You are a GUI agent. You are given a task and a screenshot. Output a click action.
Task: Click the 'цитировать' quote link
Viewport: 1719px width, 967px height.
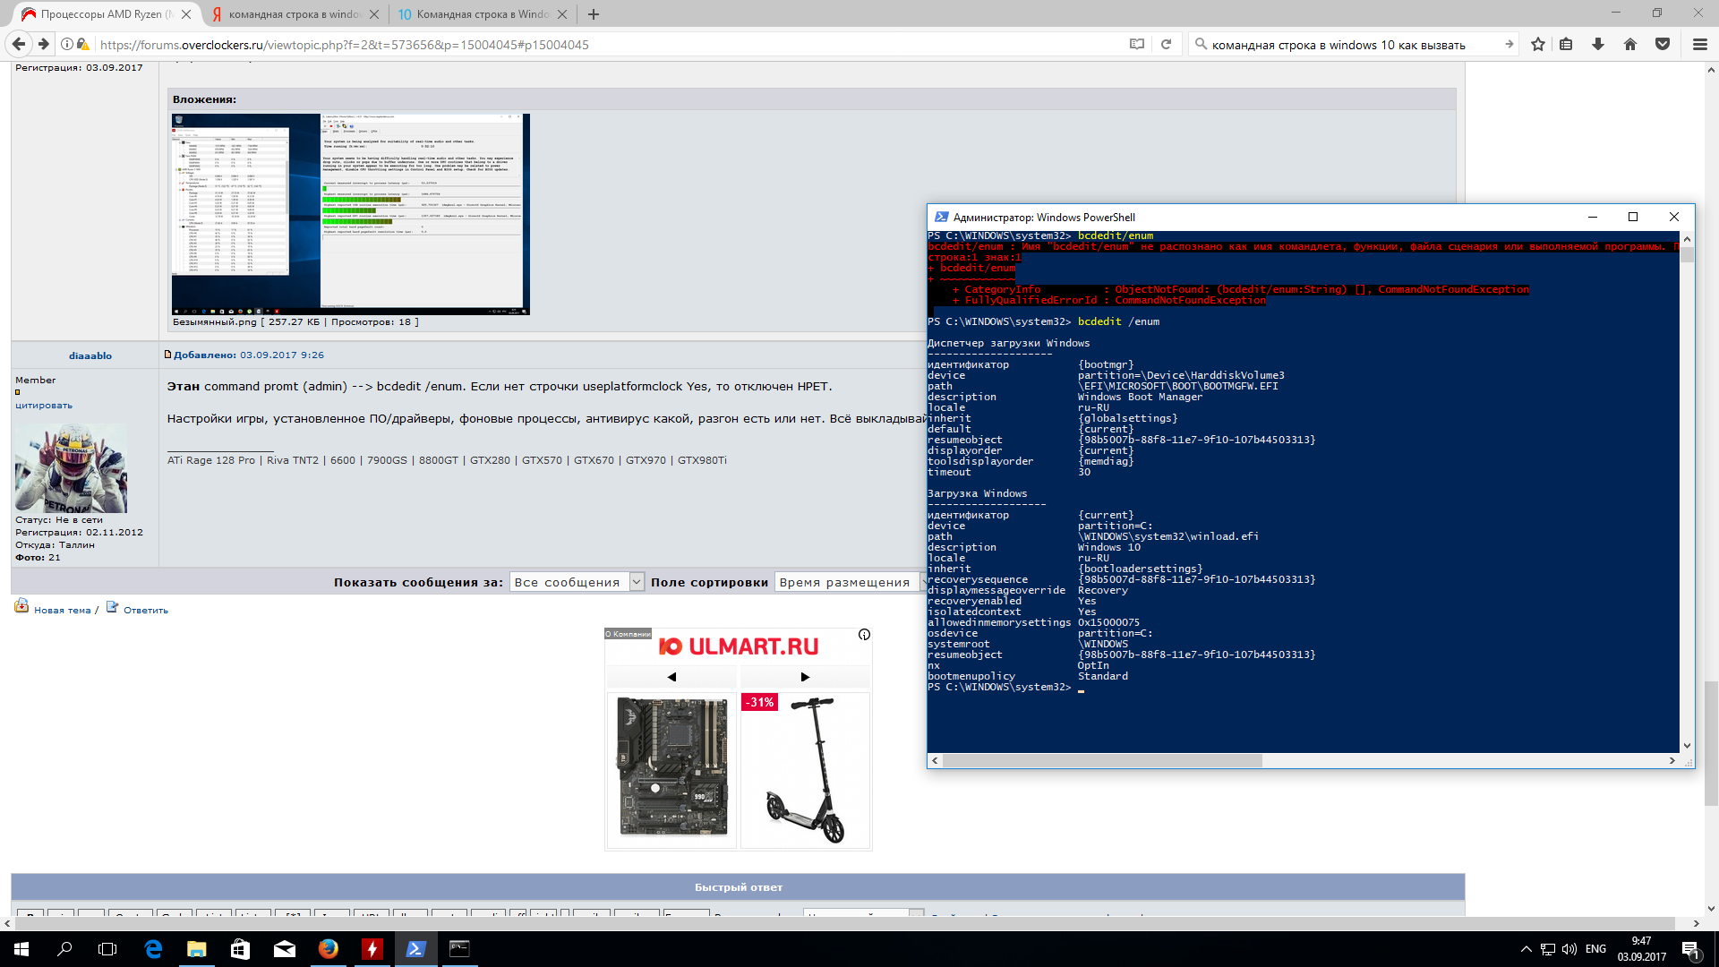pyautogui.click(x=44, y=406)
